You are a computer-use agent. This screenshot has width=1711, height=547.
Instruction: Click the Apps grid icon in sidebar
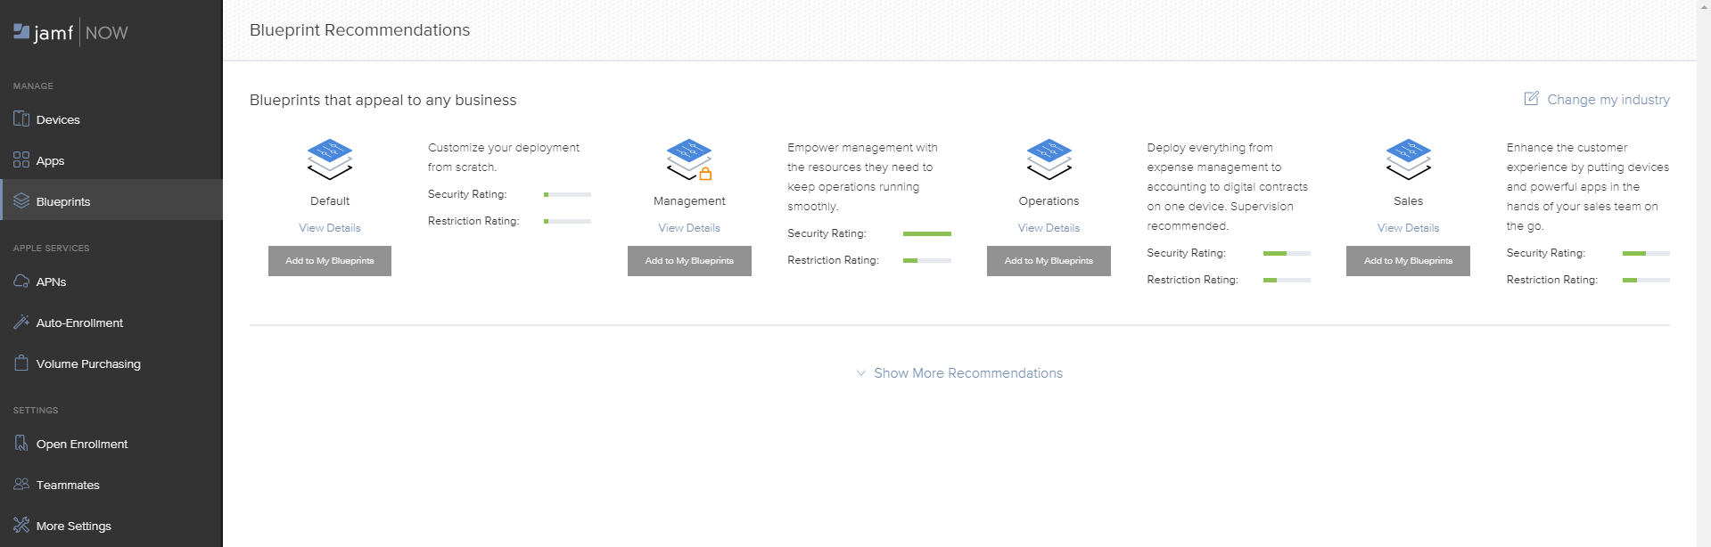coord(21,159)
